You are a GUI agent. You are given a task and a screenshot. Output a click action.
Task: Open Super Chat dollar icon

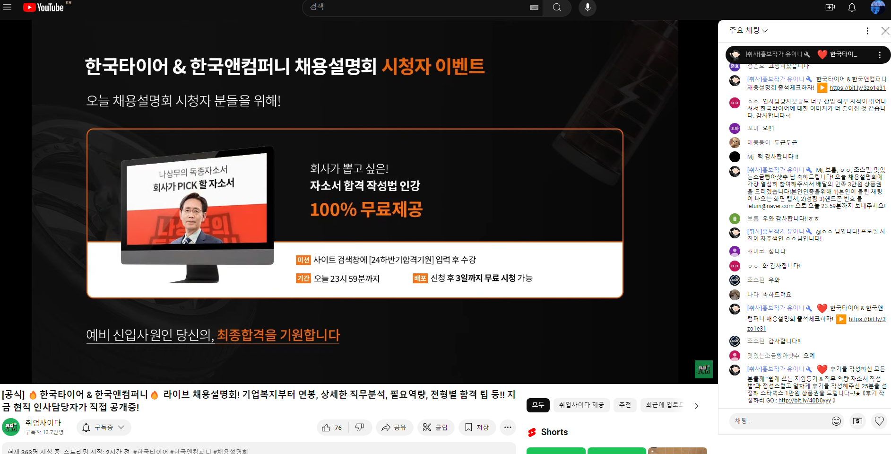click(x=857, y=421)
